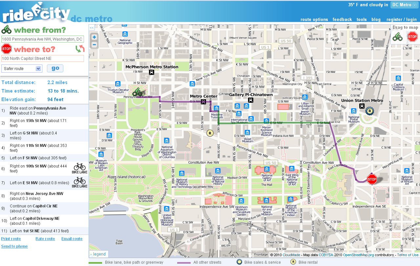Click the draggable STOP marker in the Drag-to-map box
The image size is (420, 266).
412,37
